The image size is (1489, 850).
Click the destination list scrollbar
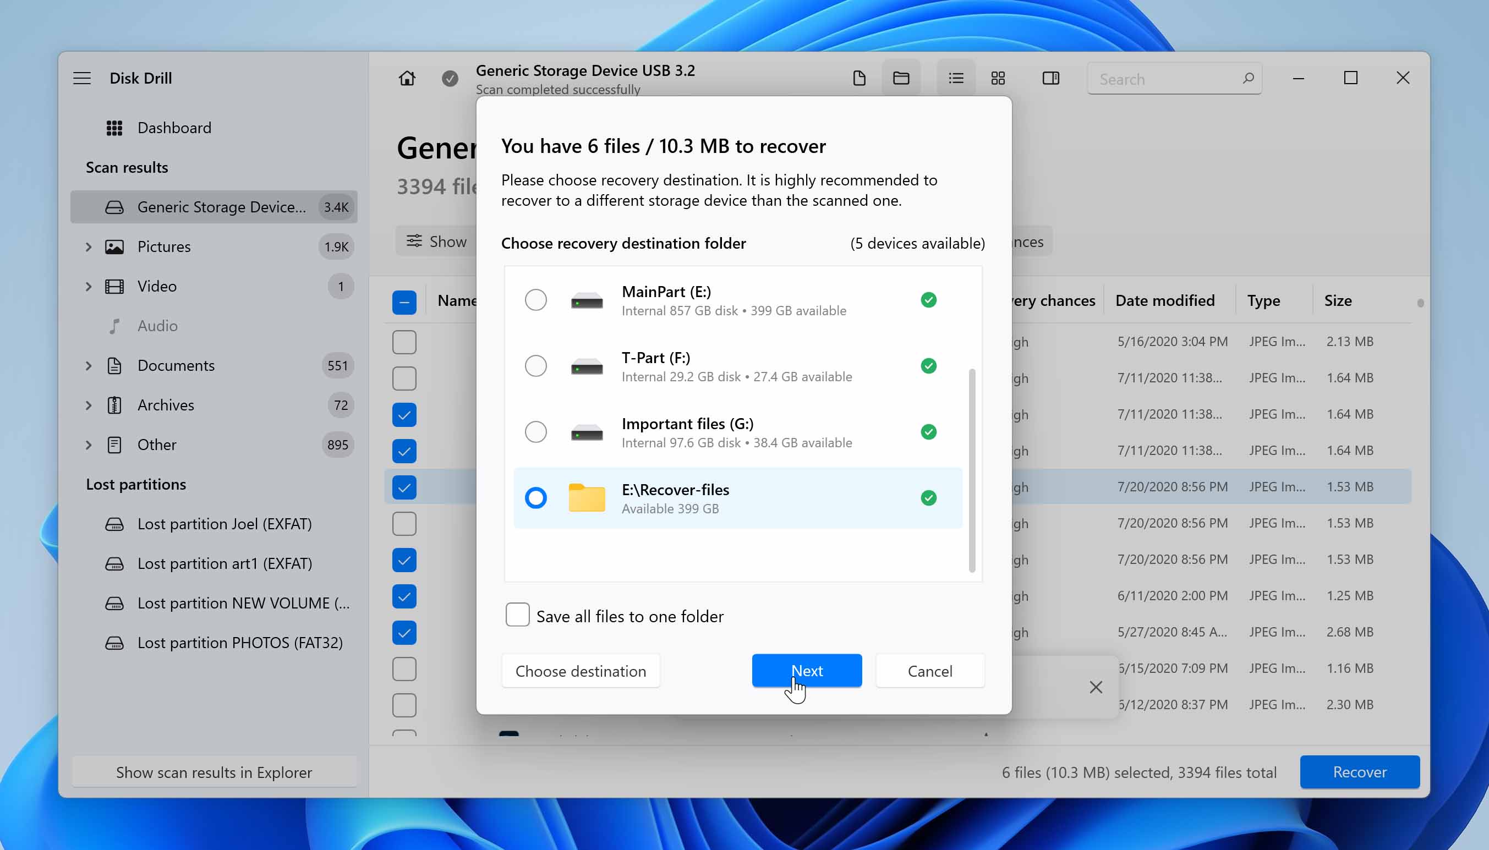(x=972, y=470)
